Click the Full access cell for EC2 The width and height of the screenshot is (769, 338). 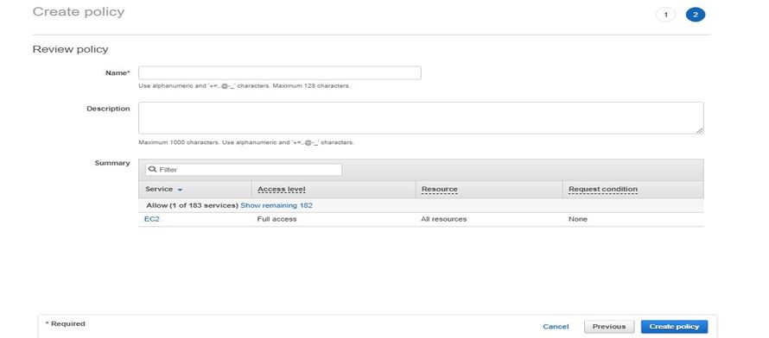276,219
